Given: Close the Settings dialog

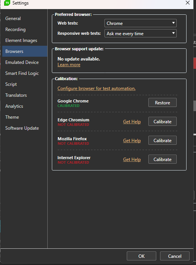Looking at the screenshot, I should click(x=188, y=3).
